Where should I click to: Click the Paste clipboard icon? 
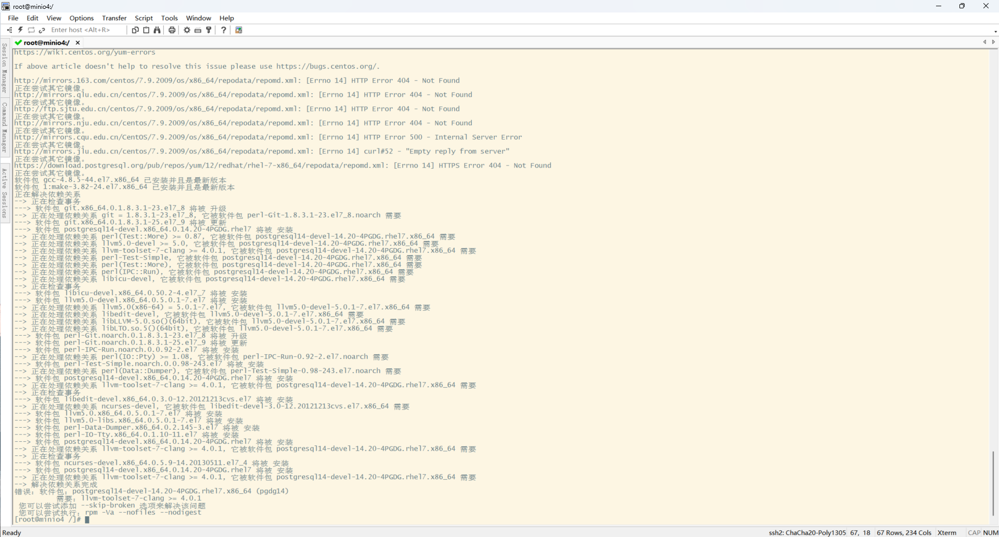(x=146, y=30)
